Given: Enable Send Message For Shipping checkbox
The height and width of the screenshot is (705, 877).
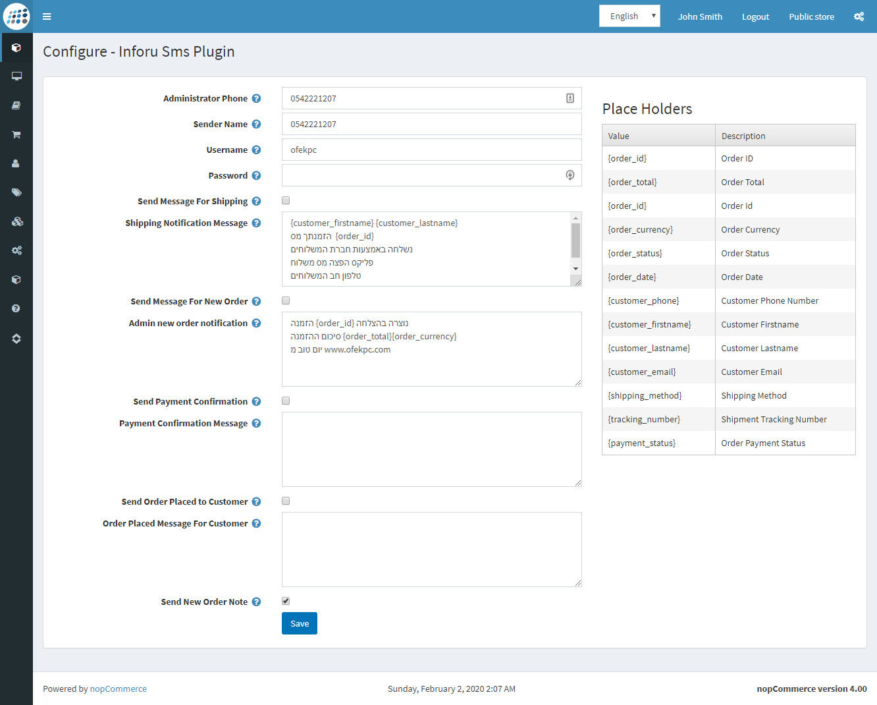Looking at the screenshot, I should [x=286, y=200].
